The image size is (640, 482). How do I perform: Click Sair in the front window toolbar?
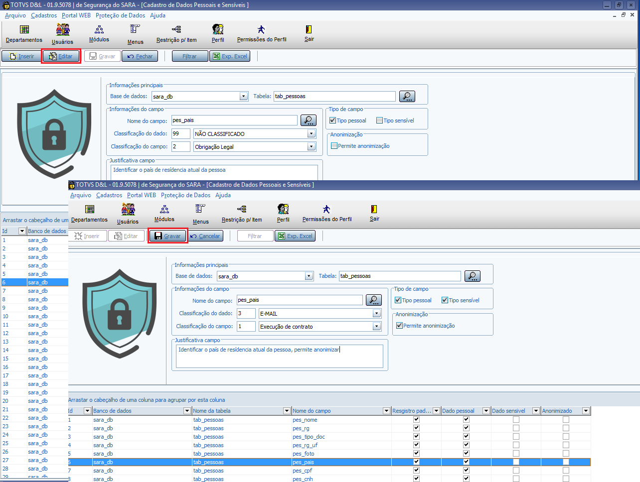[x=374, y=214]
